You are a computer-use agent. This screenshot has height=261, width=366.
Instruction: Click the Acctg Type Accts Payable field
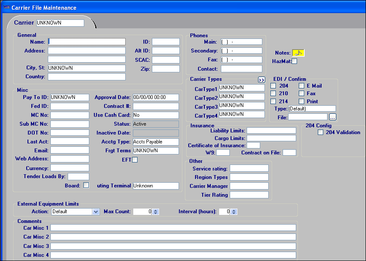(155, 142)
